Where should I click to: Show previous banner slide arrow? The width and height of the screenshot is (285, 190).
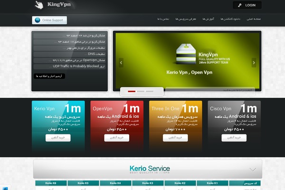121,63
